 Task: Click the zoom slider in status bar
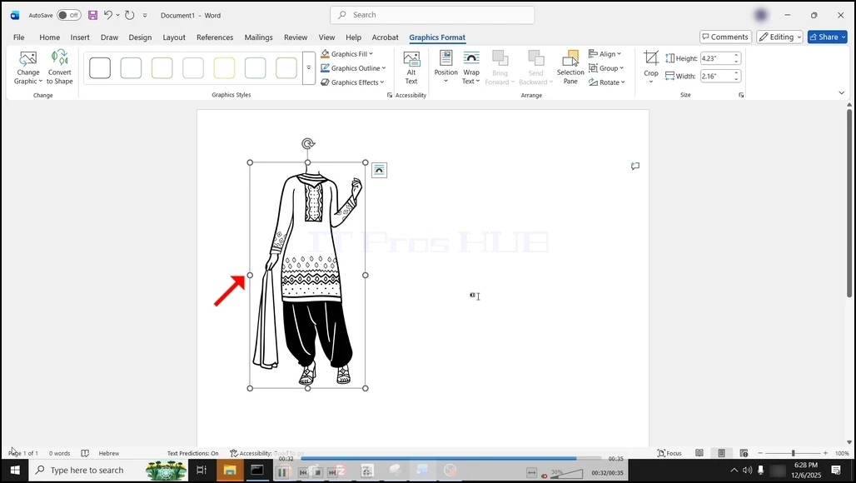coord(793,453)
